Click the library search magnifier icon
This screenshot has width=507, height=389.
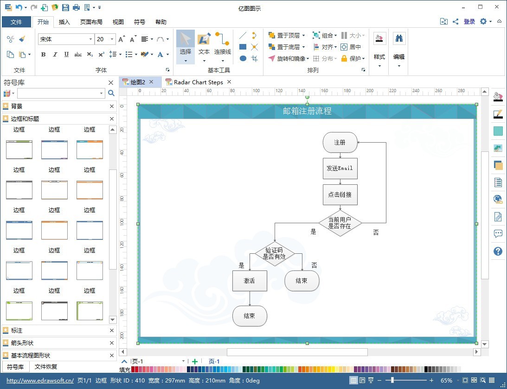(x=111, y=93)
